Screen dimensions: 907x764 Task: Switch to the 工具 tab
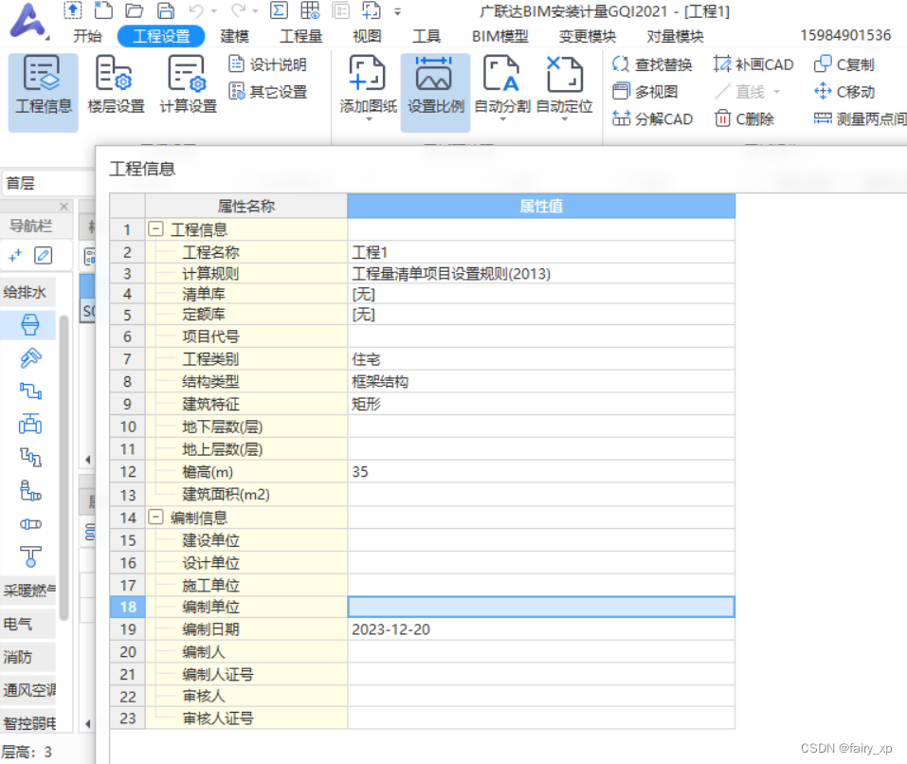tap(426, 36)
